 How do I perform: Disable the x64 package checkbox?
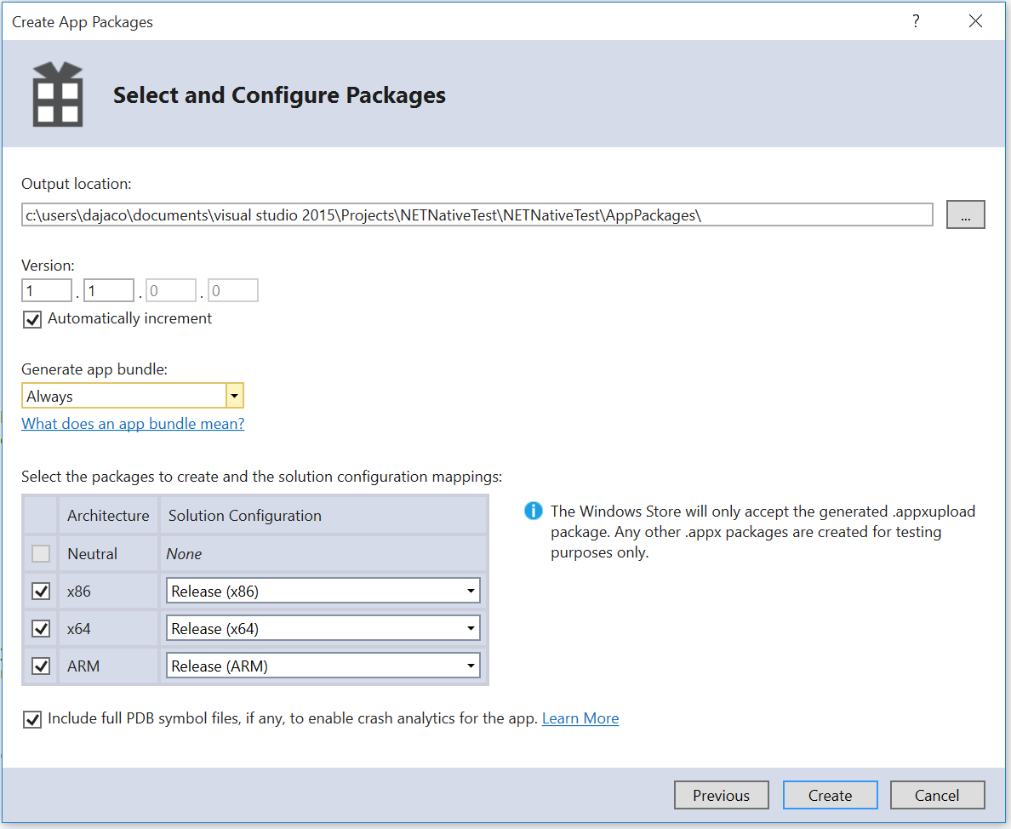(x=40, y=628)
